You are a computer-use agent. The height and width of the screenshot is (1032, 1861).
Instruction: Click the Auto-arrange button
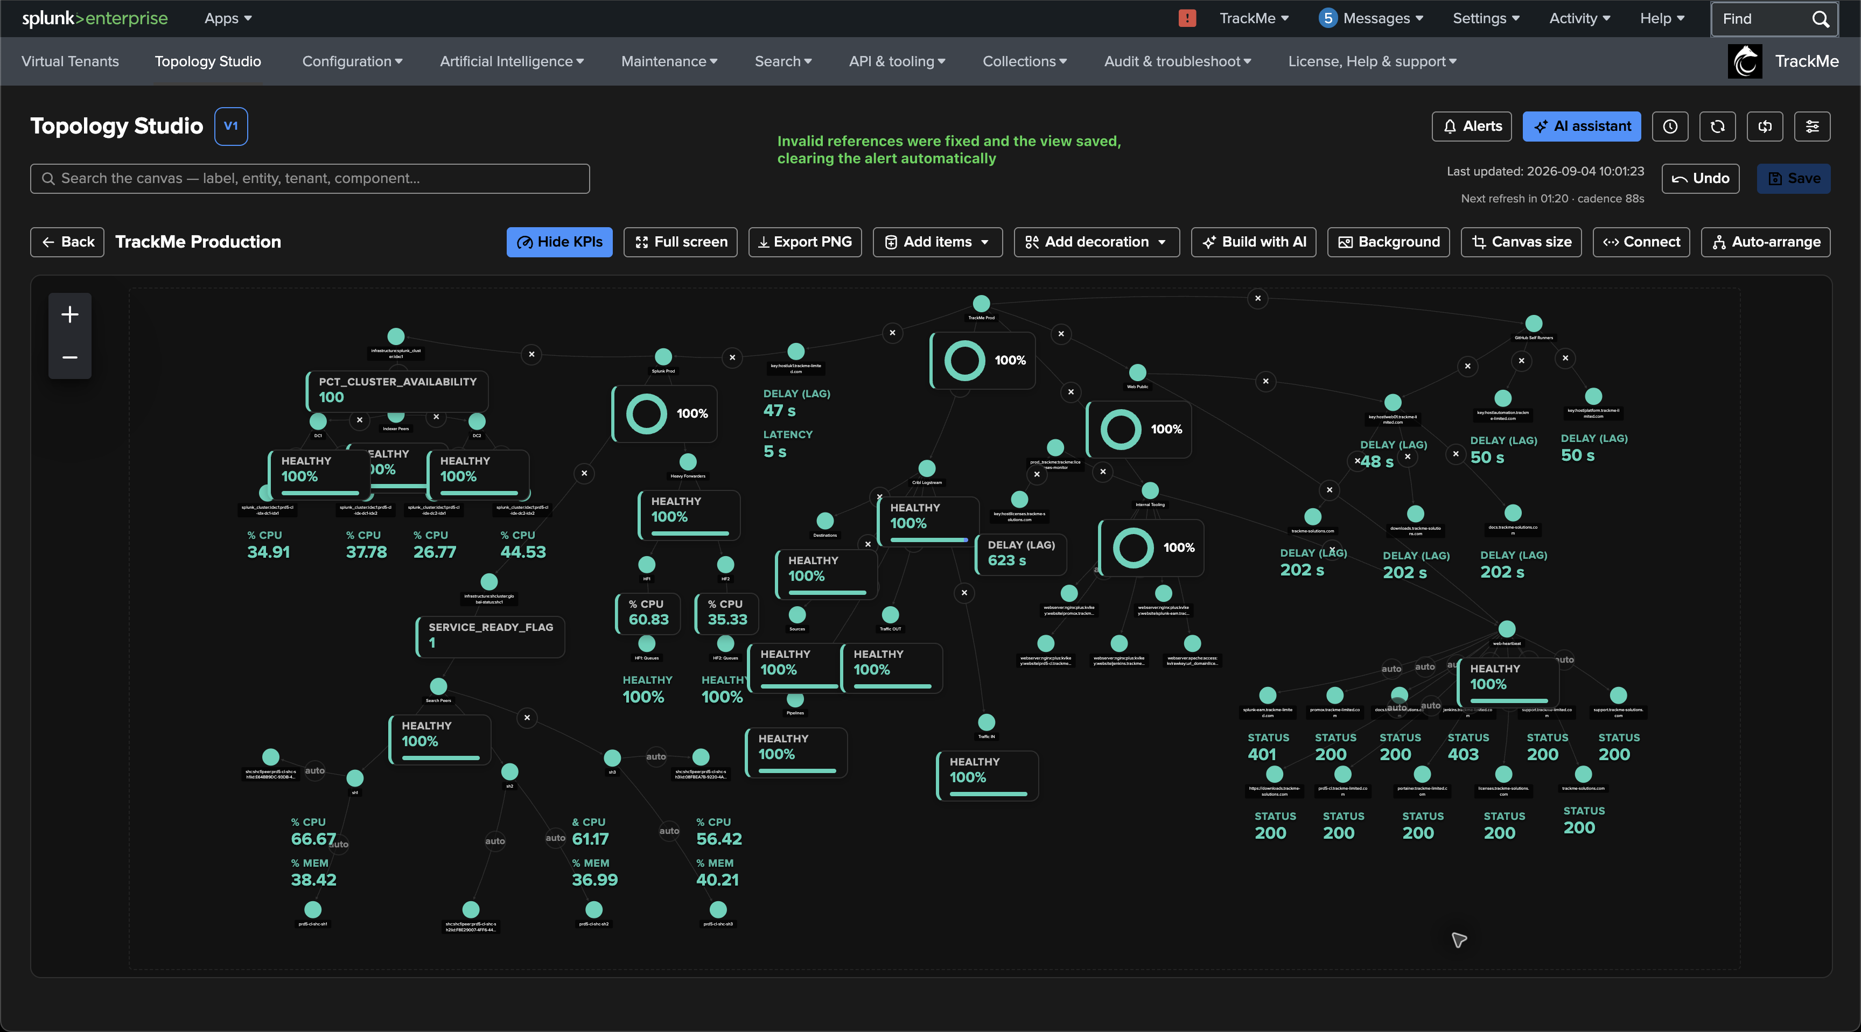[1766, 242]
